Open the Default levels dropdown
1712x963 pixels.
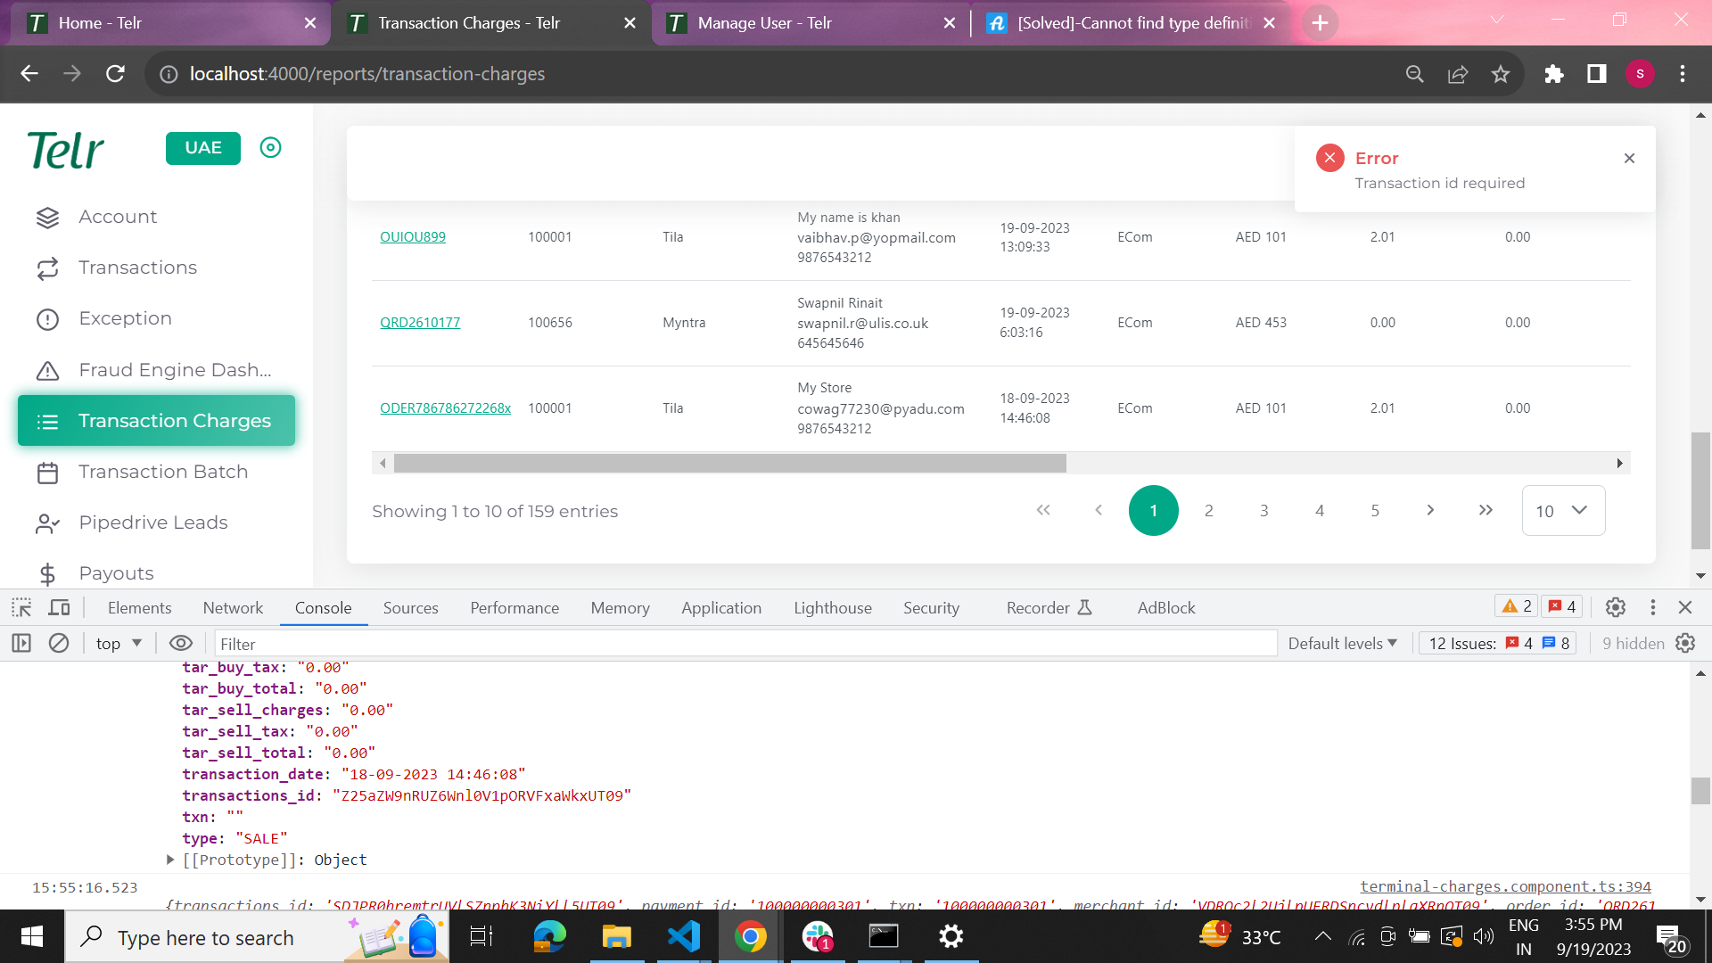[x=1342, y=643]
